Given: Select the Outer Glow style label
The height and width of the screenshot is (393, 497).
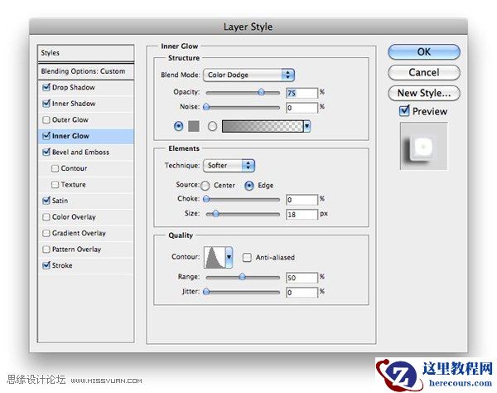Looking at the screenshot, I should (x=70, y=119).
